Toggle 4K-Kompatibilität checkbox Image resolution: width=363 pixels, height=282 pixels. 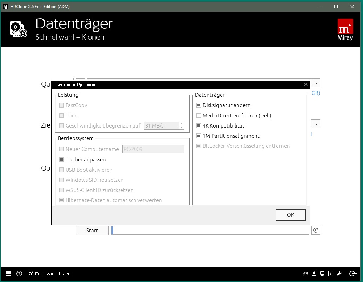coord(199,126)
